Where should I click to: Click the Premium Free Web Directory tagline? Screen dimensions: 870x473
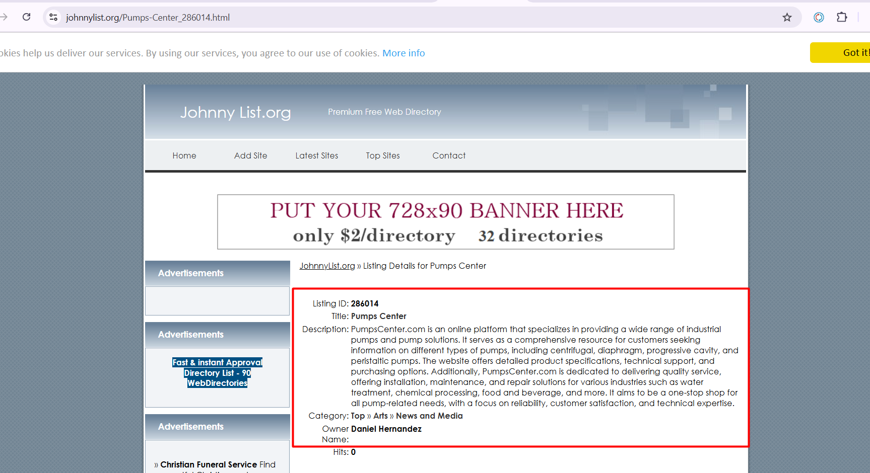click(384, 112)
